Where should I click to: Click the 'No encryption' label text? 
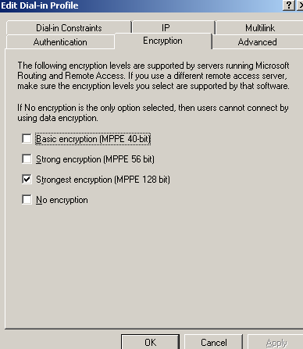(x=62, y=200)
